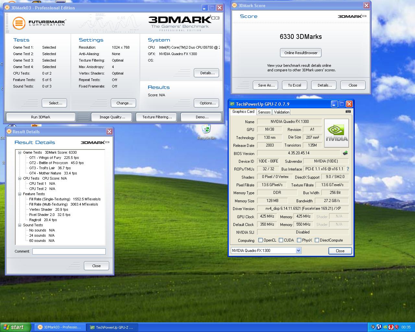Click the BIOS Version value 4.35.20.45.14
The width and height of the screenshot is (415, 332).
[x=299, y=153]
